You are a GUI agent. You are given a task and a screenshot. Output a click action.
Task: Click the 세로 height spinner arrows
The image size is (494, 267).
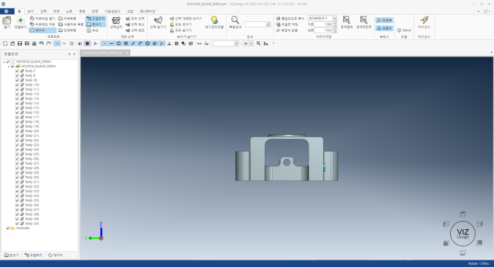click(334, 31)
